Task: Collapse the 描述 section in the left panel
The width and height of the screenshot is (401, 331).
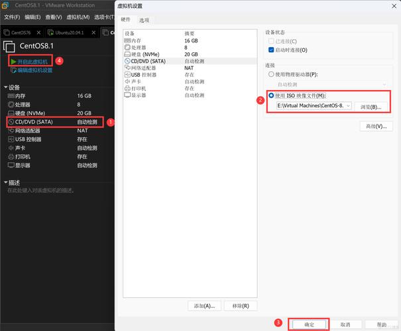Action: pos(5,183)
